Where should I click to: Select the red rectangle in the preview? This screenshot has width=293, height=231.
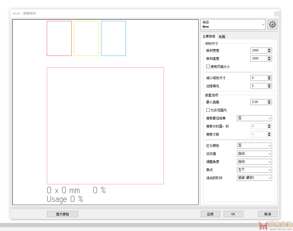point(59,38)
